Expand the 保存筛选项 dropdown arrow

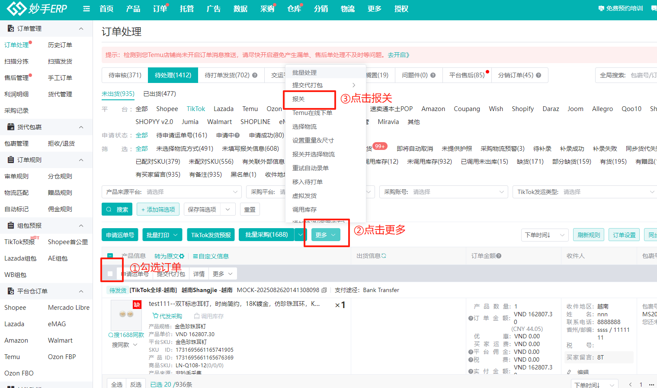tap(228, 210)
